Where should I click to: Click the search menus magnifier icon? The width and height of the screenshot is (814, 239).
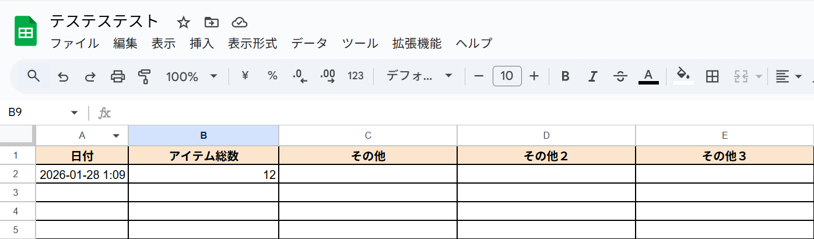(34, 76)
